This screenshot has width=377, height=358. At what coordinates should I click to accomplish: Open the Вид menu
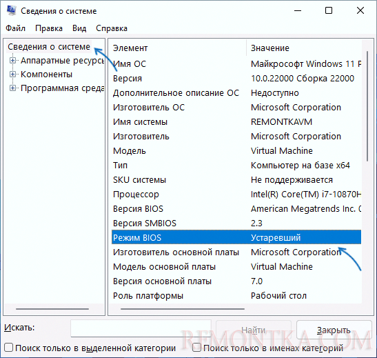click(79, 28)
